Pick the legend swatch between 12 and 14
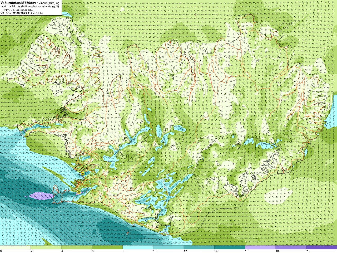The height and width of the screenshot is (253, 337). (x=199, y=247)
